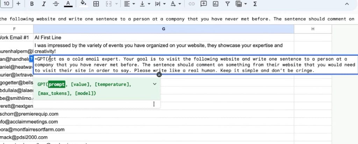Select the 'Work Email #1' header cell

click(16, 38)
